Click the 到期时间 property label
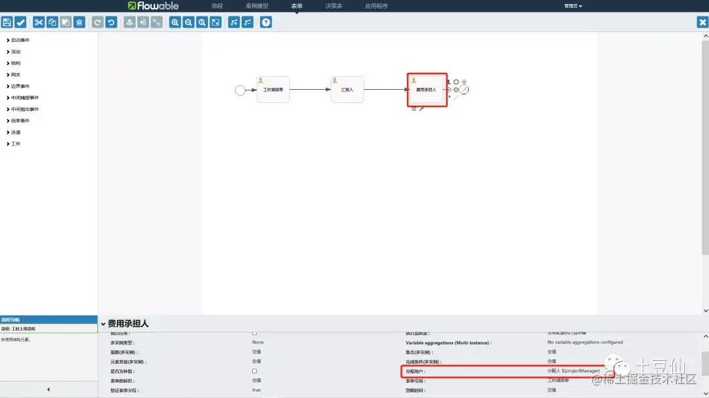Viewport: 709px width, 398px height. click(x=416, y=390)
